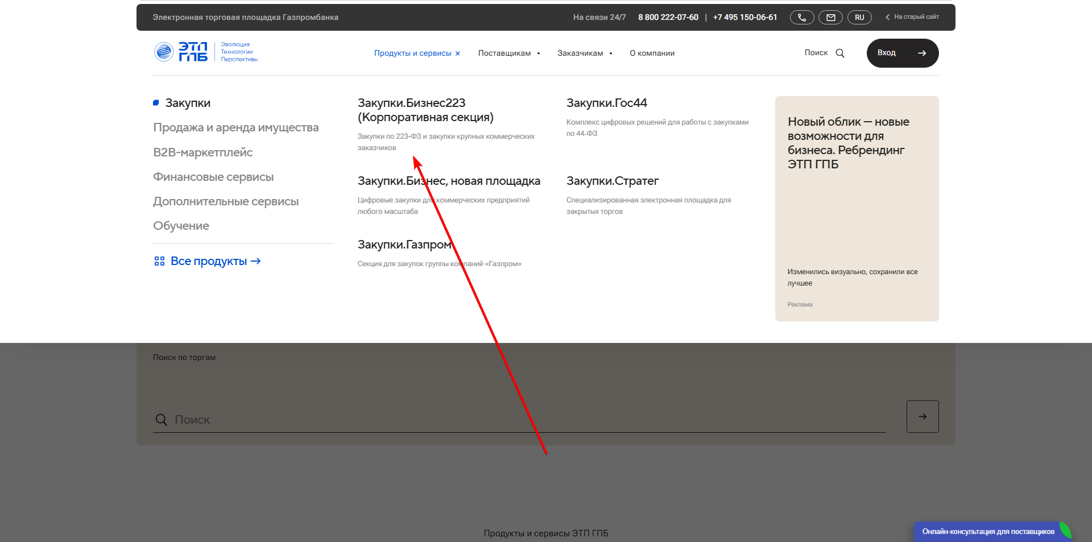
Task: Open Закупки.Бизнес, новая площадка
Action: pos(449,181)
